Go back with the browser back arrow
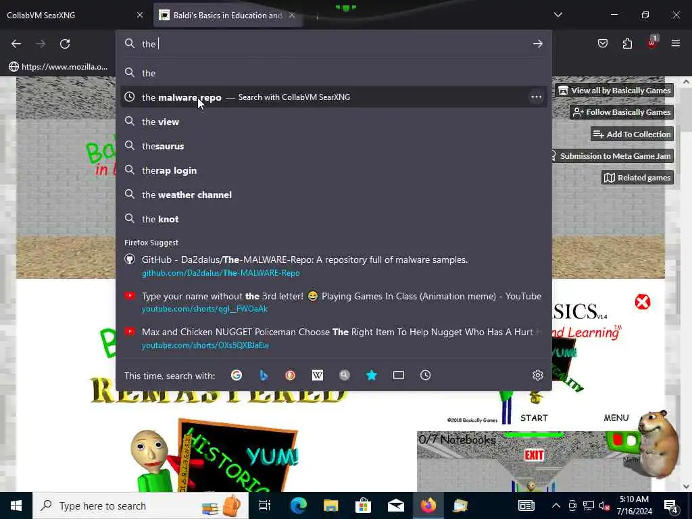This screenshot has width=692, height=519. [x=16, y=44]
